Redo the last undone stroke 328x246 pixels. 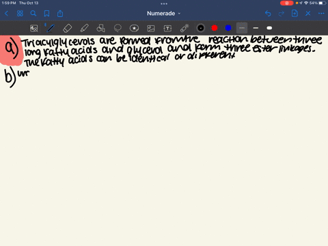[x=282, y=14]
